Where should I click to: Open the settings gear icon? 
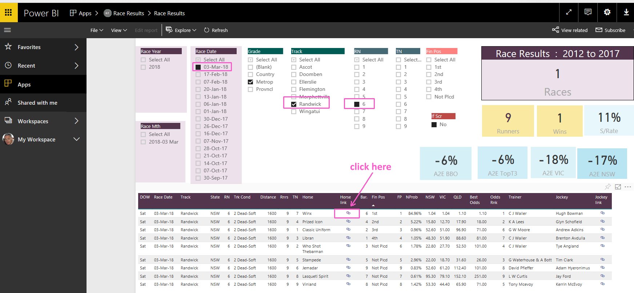[607, 12]
